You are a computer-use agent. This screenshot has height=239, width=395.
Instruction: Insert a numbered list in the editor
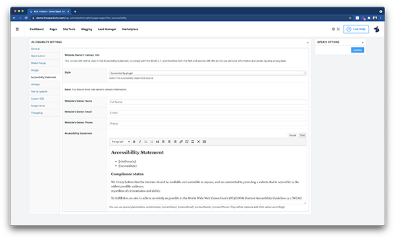151,142
